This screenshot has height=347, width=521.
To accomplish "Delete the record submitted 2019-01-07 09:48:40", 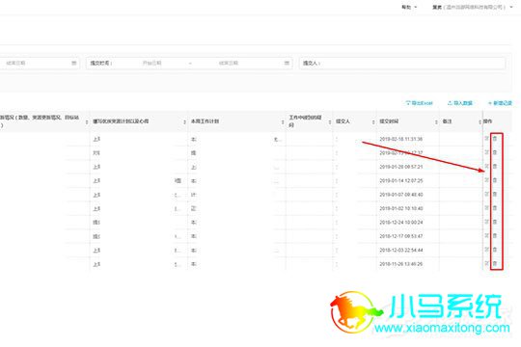I will [495, 195].
